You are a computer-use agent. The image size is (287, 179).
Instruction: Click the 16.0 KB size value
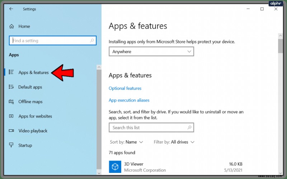(x=236, y=164)
